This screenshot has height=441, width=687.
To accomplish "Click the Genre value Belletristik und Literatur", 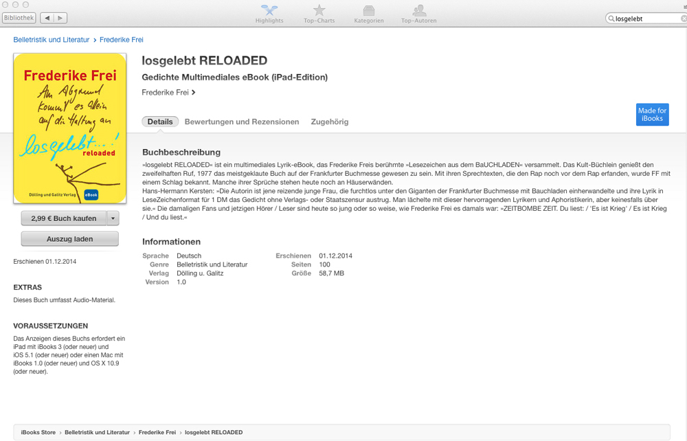I will click(212, 264).
